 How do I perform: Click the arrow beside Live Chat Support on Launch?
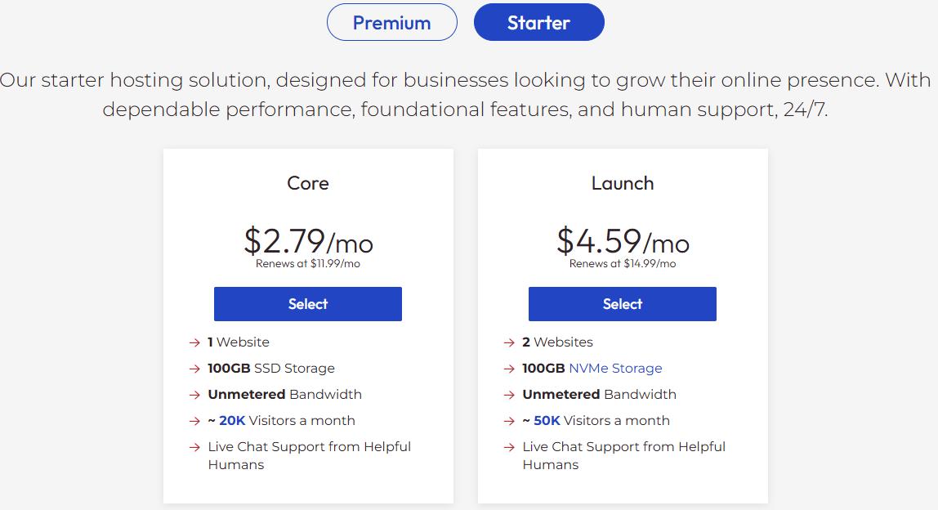tap(508, 446)
